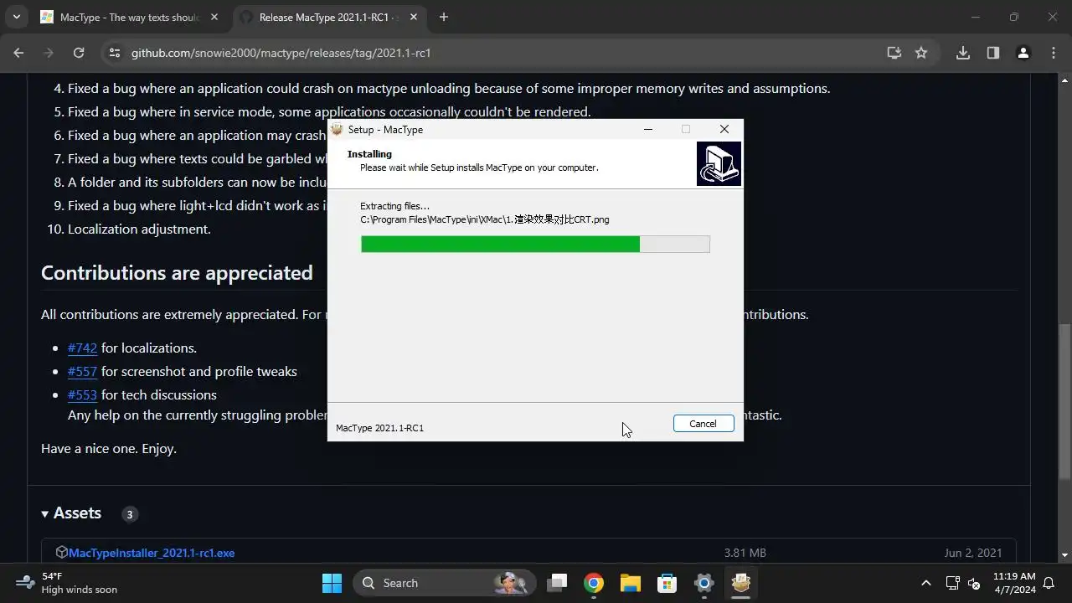This screenshot has width=1072, height=603.
Task: Open Google Chrome from taskbar
Action: [x=594, y=583]
